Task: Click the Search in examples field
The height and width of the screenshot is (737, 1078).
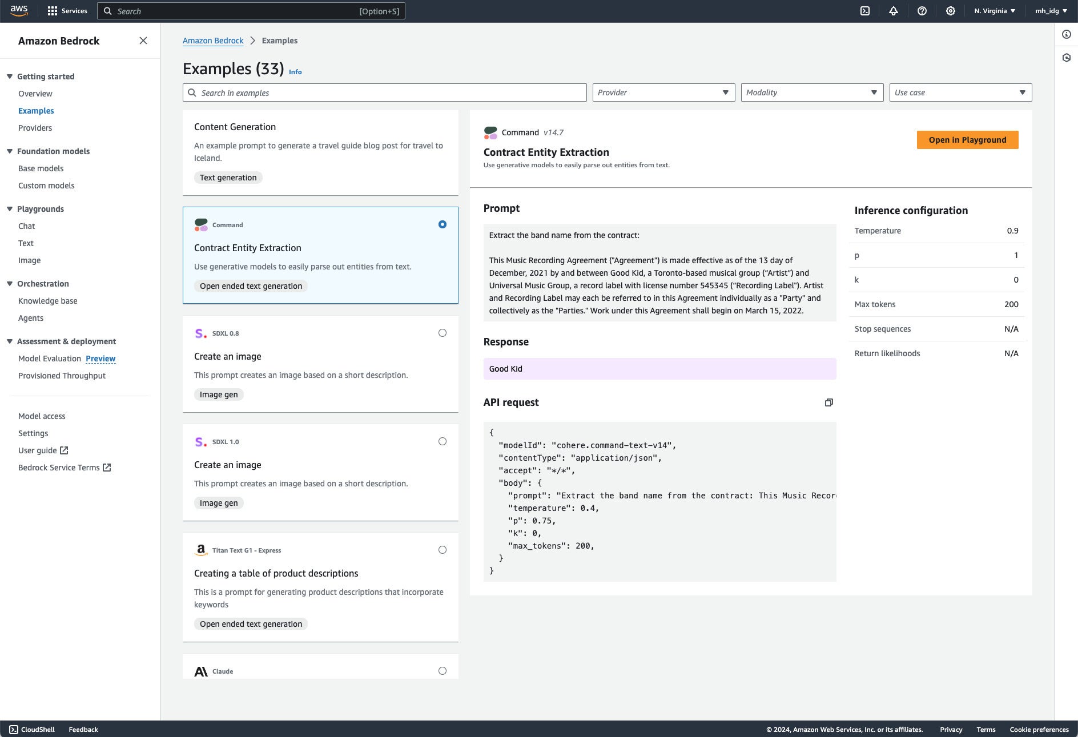Action: 384,92
